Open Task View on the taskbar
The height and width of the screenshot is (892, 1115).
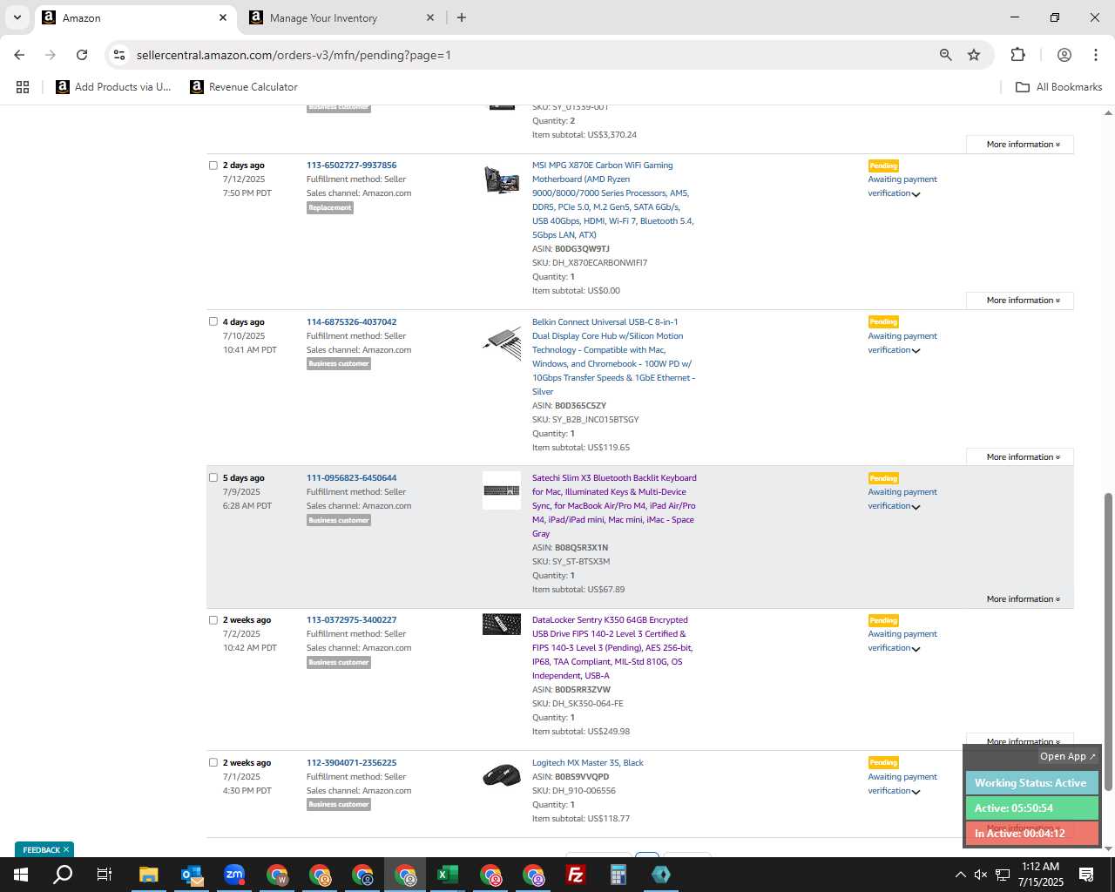pos(105,875)
